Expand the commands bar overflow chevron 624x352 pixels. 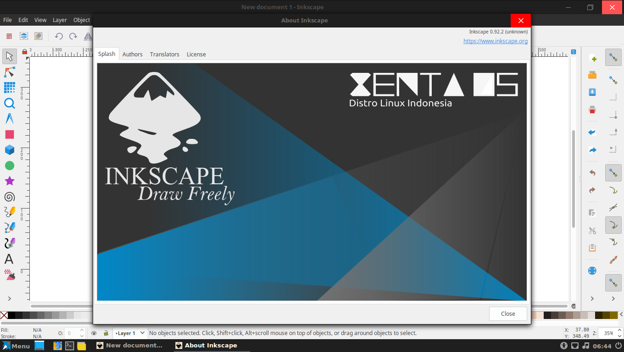coord(592,298)
